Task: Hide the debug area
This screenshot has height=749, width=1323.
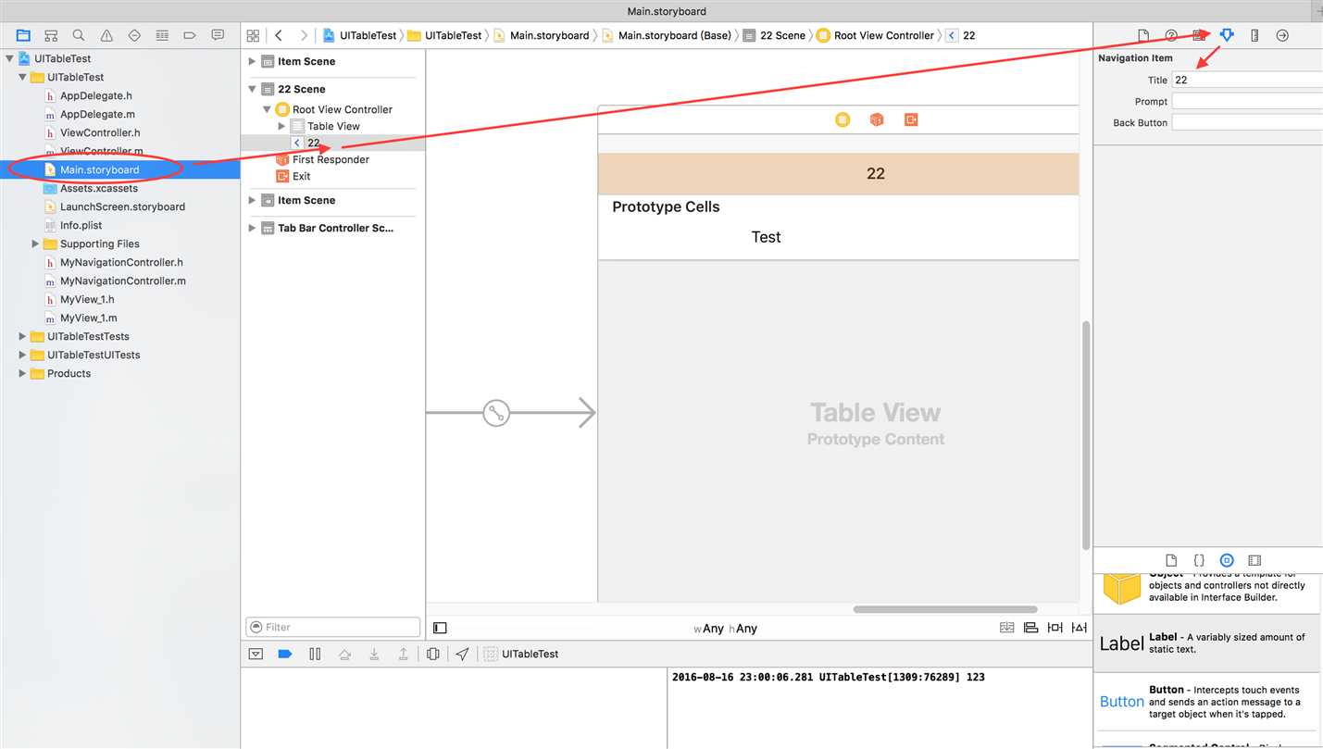Action: click(256, 654)
